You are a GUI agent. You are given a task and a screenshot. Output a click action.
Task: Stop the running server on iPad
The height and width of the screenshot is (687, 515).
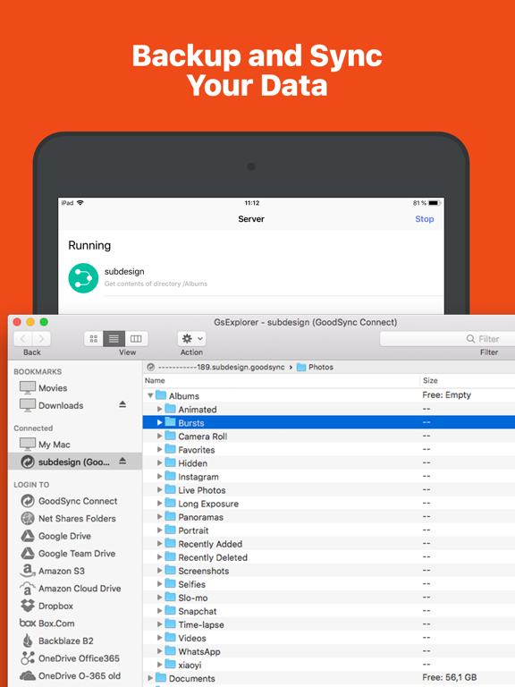[x=424, y=219]
